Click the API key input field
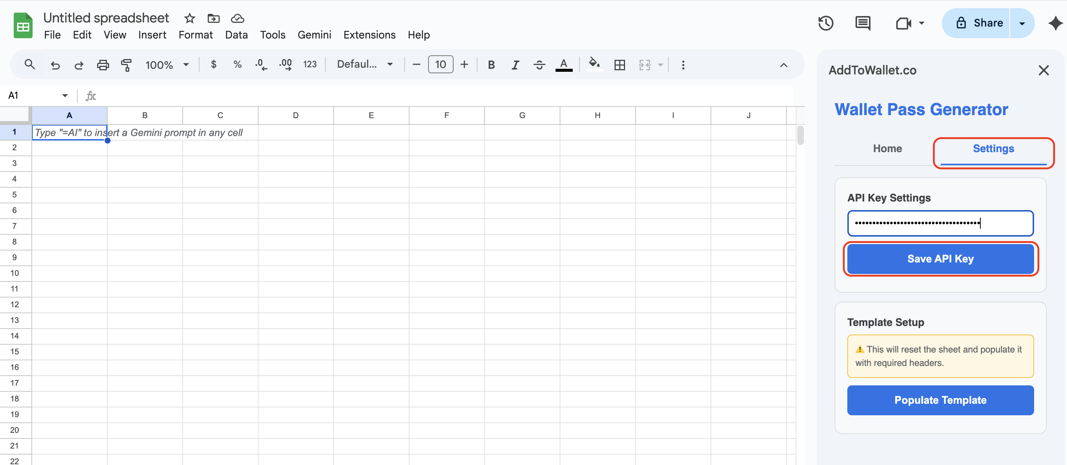The image size is (1067, 465). (940, 224)
